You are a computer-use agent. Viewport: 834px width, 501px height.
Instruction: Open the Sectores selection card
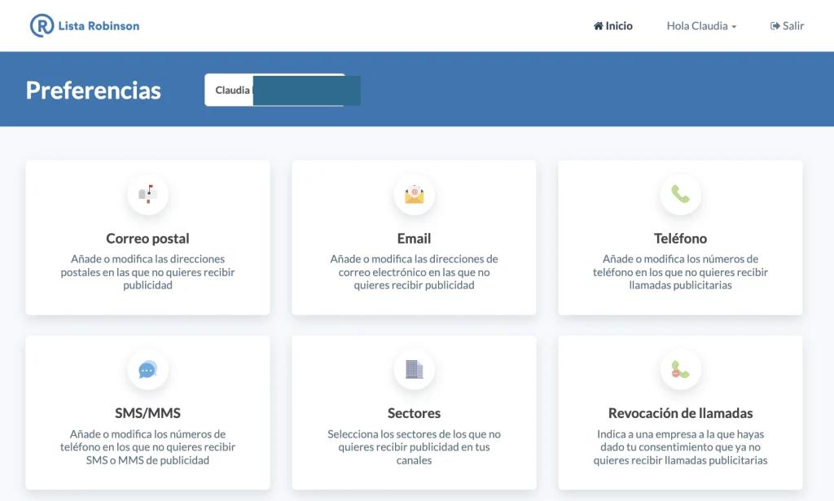[x=414, y=412]
